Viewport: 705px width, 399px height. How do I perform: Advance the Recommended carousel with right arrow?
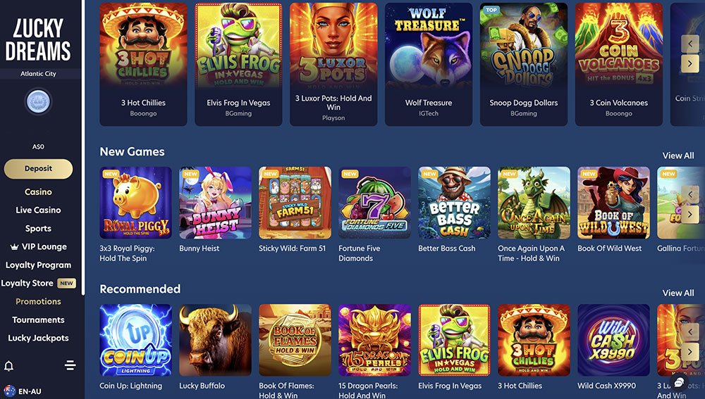(689, 352)
